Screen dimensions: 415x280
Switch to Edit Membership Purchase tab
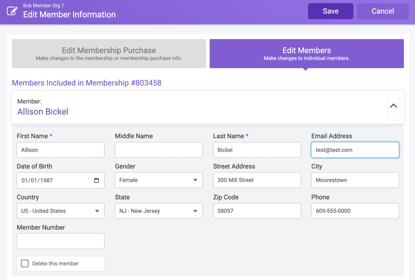pyautogui.click(x=109, y=53)
